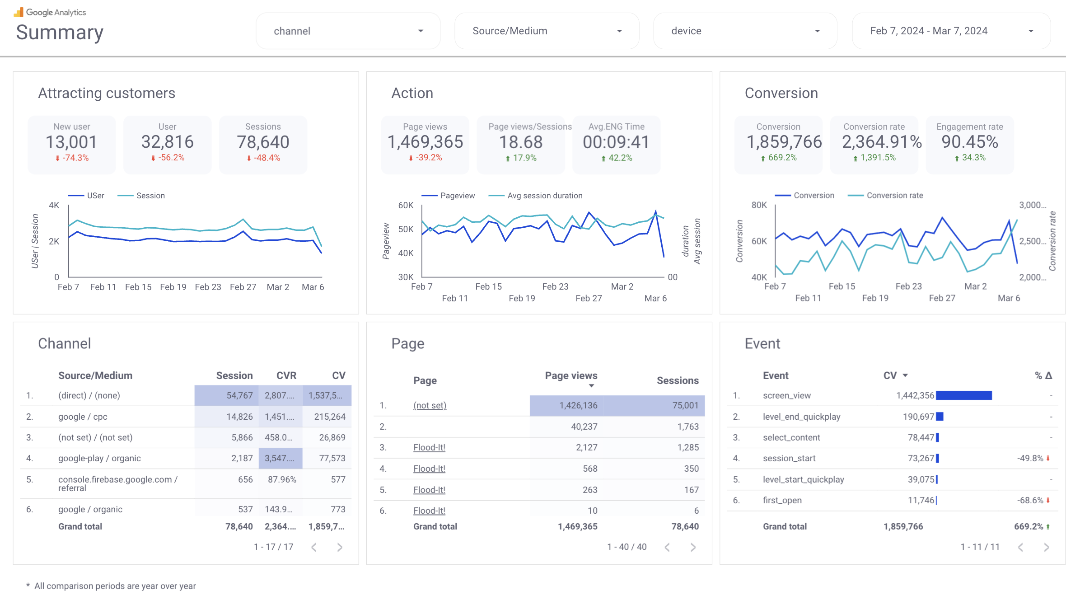Advance to next page of the Page table

pyautogui.click(x=693, y=547)
